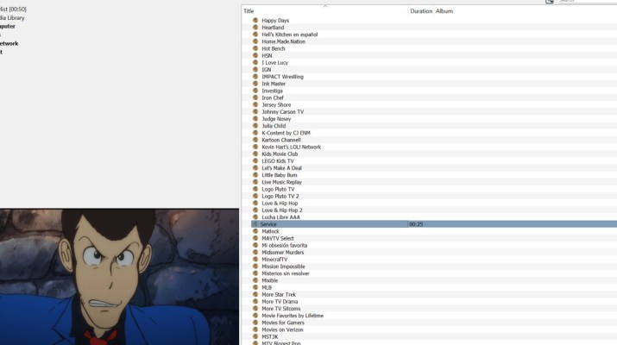Select the Logo Pluto TV row
Image resolution: width=617 pixels, height=345 pixels.
click(x=278, y=189)
